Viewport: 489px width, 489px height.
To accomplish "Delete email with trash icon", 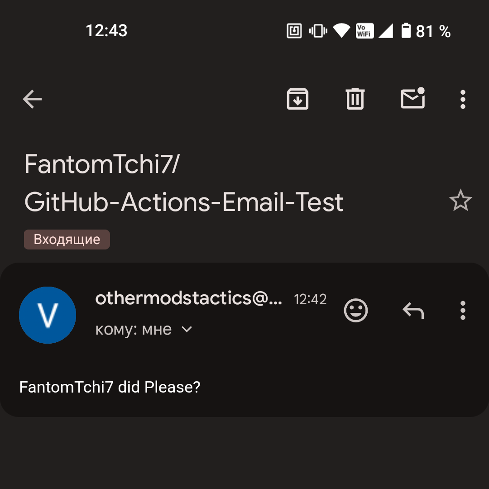I will [x=355, y=99].
